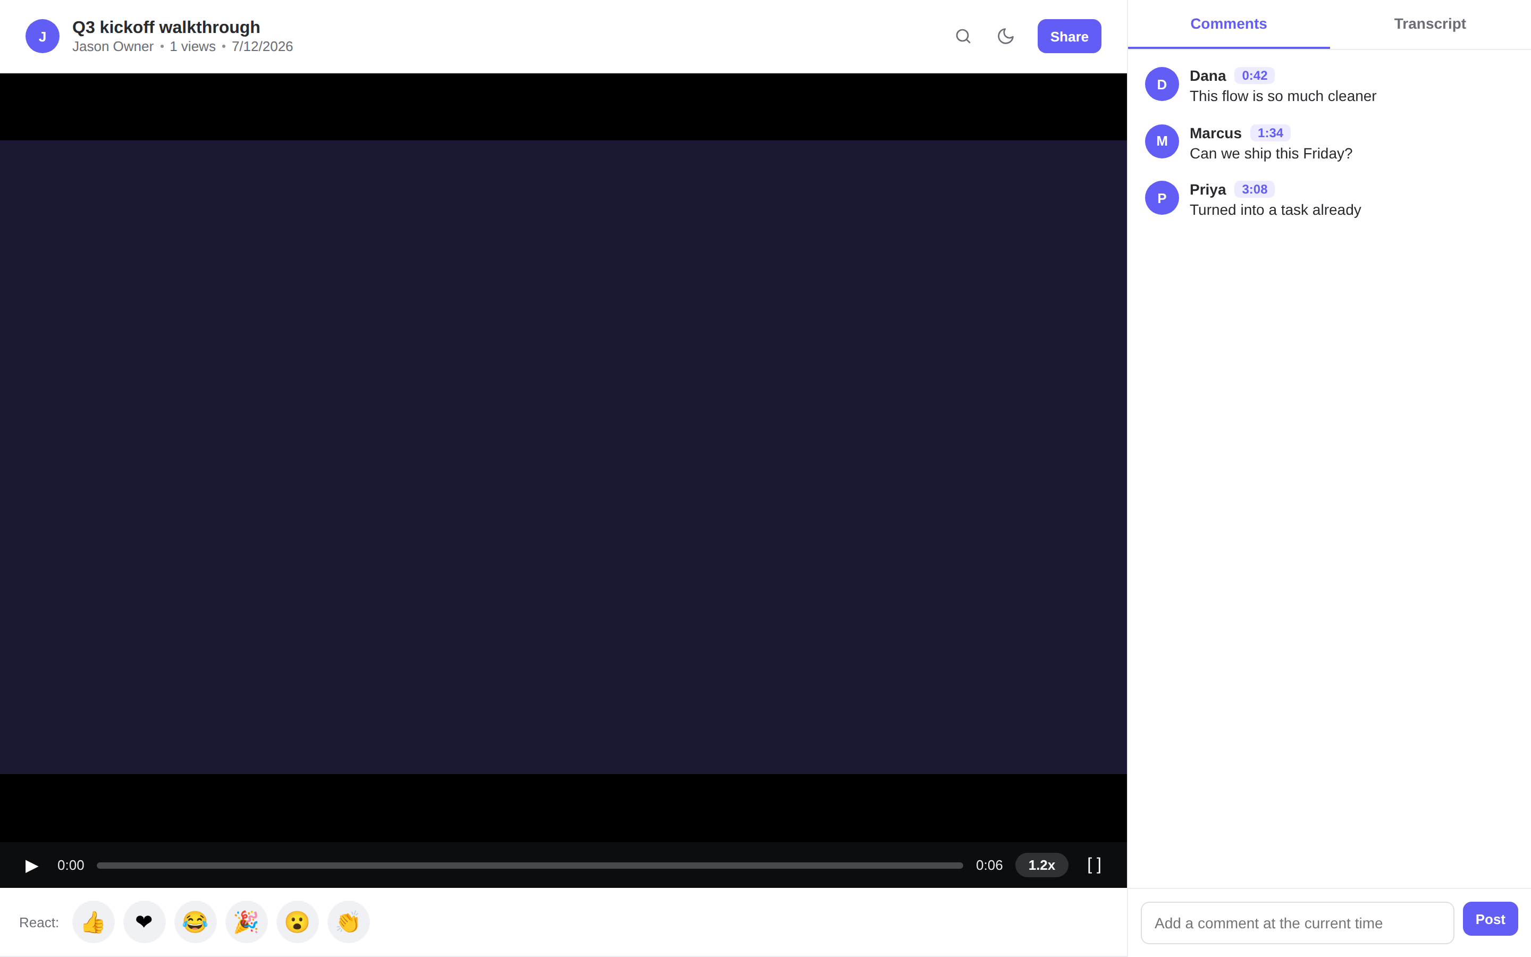Jump to Priya's 3:08 timestamp

click(1254, 189)
